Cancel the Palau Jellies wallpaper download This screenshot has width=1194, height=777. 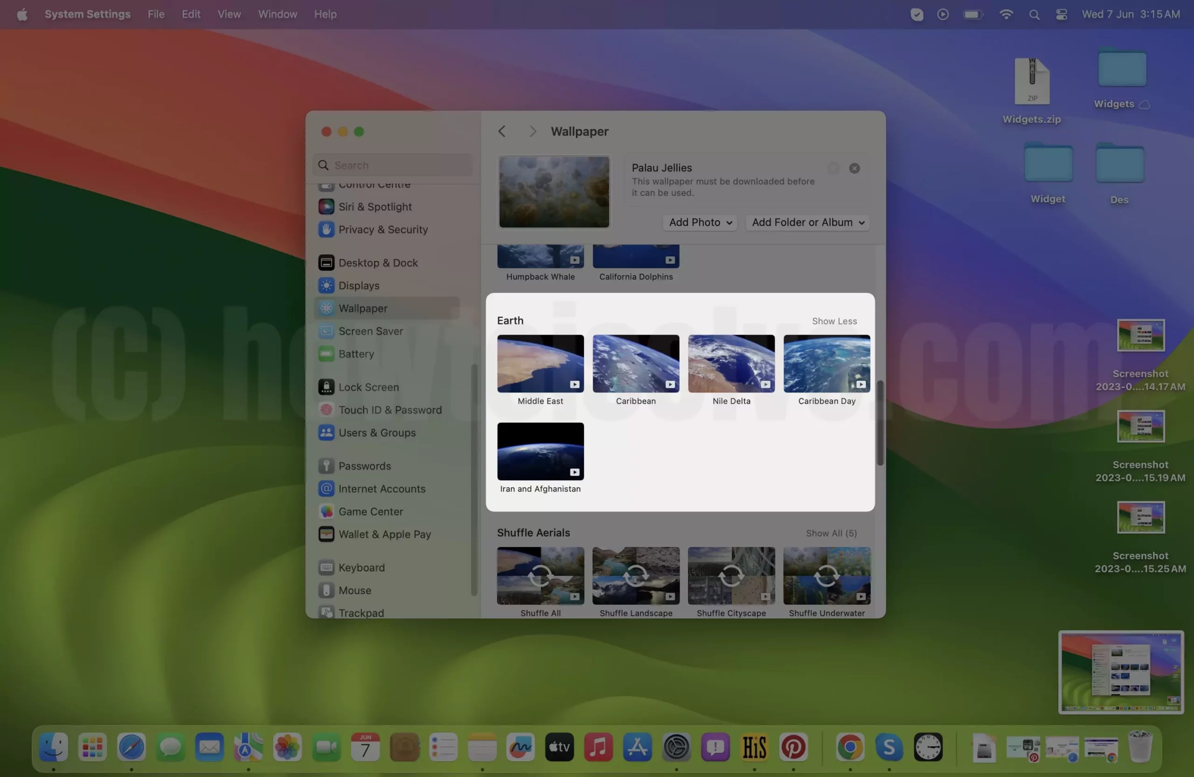pyautogui.click(x=854, y=168)
